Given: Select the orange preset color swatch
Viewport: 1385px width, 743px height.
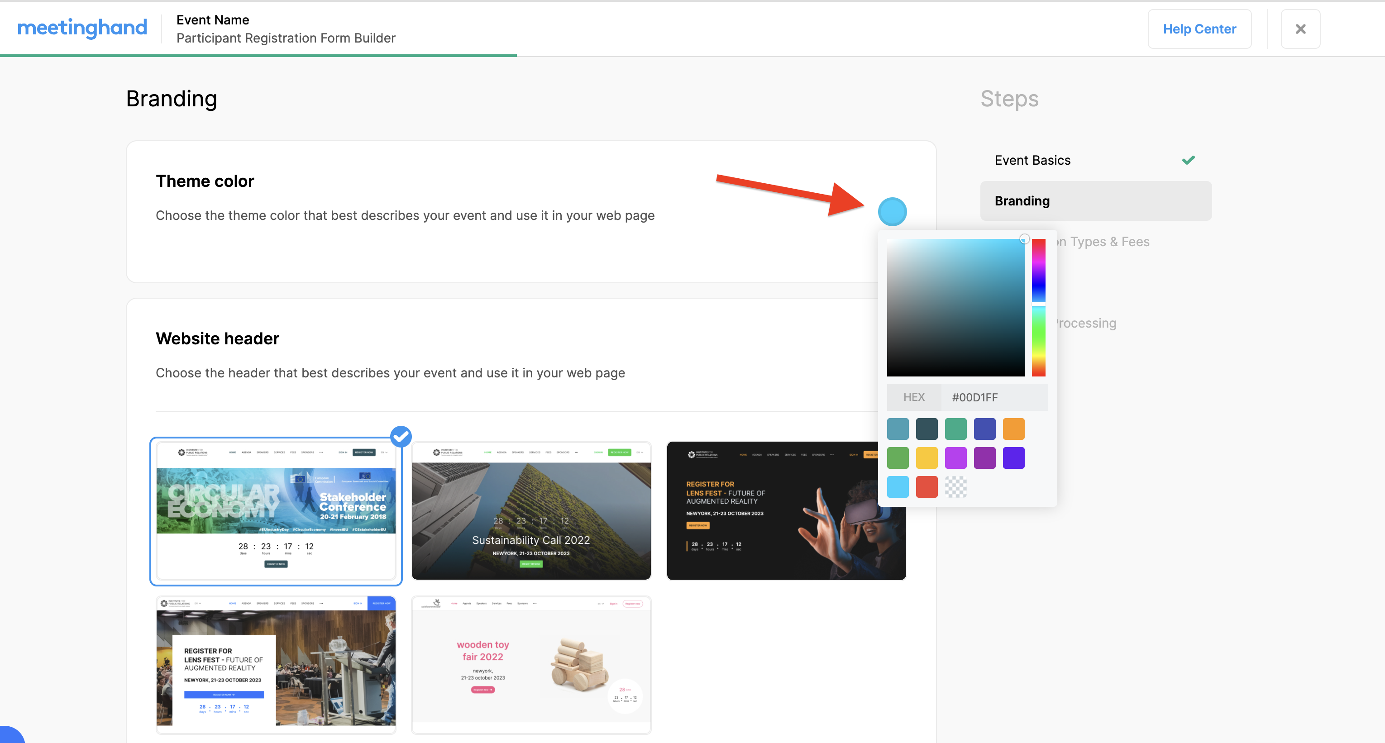Looking at the screenshot, I should pos(1013,429).
